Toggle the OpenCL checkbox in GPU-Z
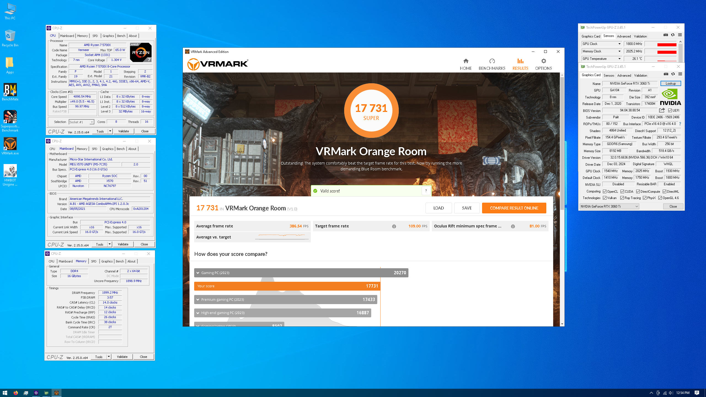Viewport: 706px width, 397px height. (605, 192)
